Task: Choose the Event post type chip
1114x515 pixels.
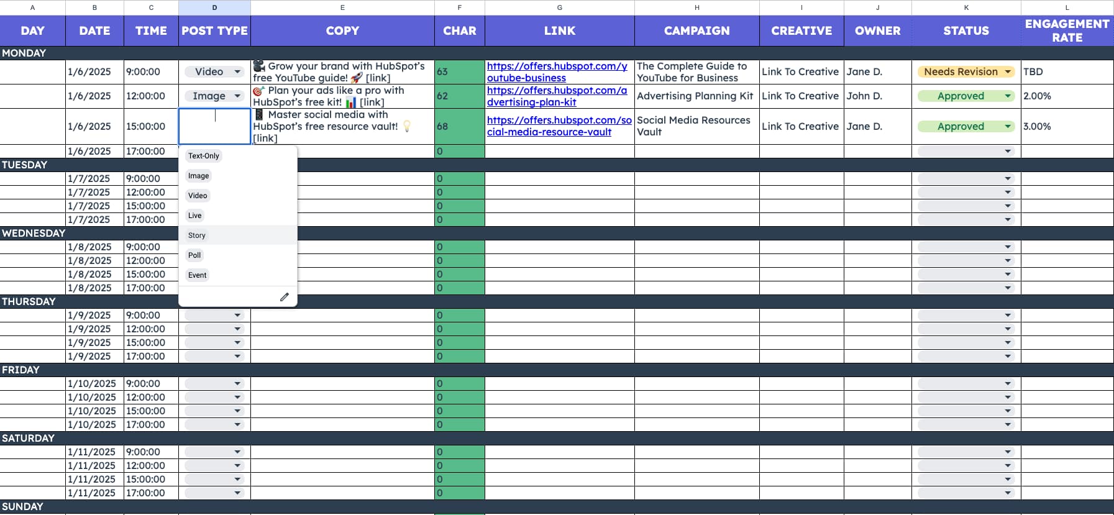Action: 198,275
